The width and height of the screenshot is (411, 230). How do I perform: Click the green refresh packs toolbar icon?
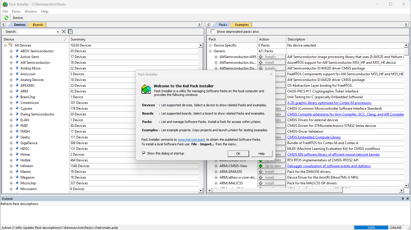pyautogui.click(x=6, y=18)
